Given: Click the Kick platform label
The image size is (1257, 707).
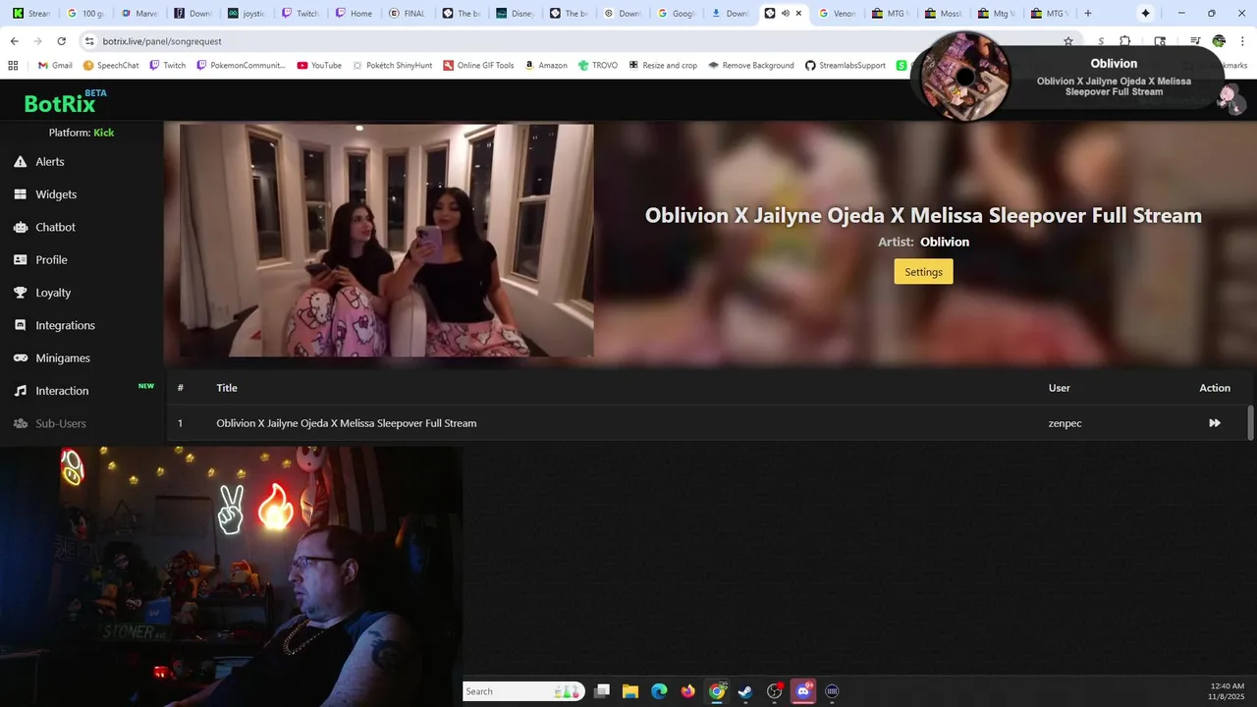Looking at the screenshot, I should pos(104,133).
